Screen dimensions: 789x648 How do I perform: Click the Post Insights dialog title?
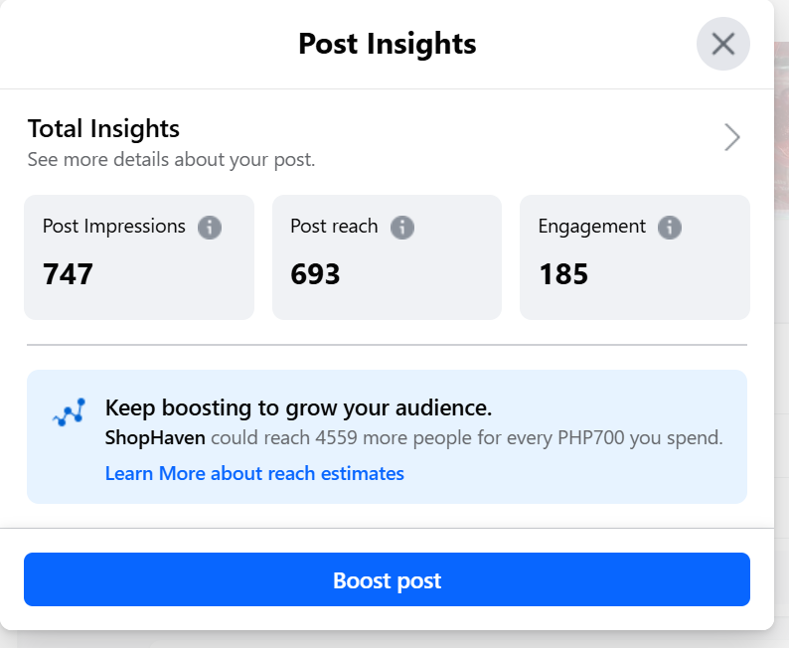(x=387, y=44)
